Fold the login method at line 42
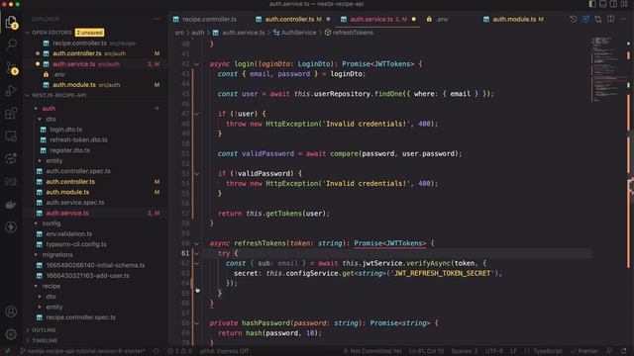Viewport: 634px width, 356px height. tap(197, 63)
